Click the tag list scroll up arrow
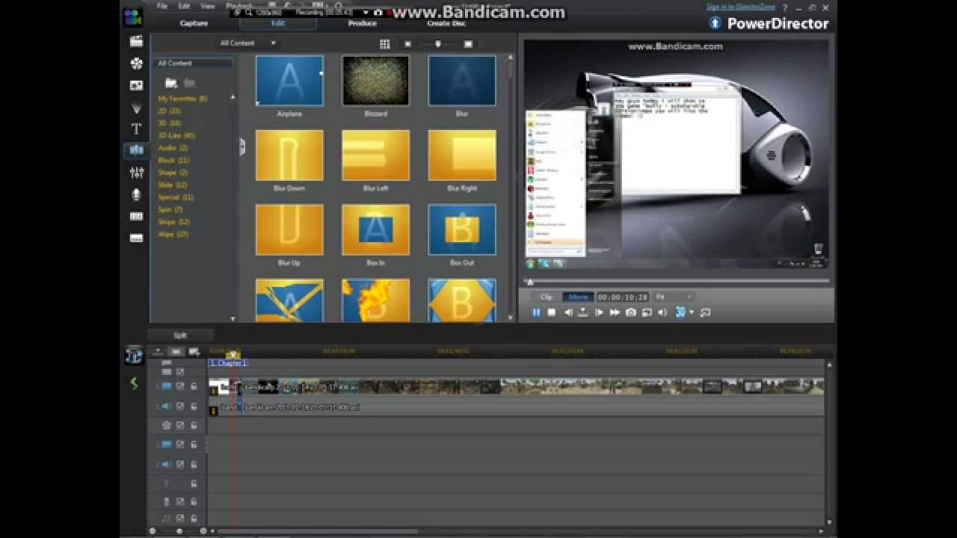 [x=233, y=97]
